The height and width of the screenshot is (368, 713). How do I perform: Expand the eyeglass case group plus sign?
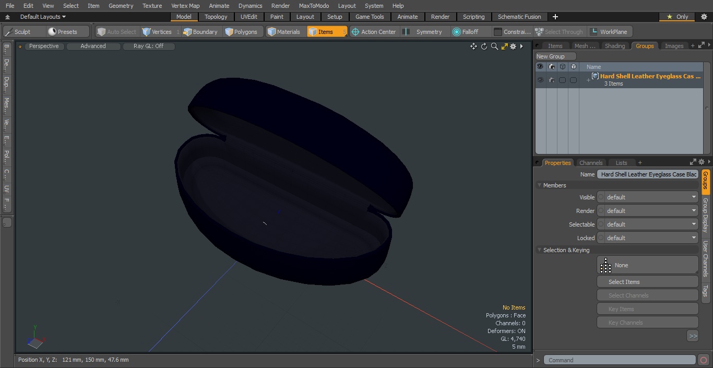pos(588,80)
